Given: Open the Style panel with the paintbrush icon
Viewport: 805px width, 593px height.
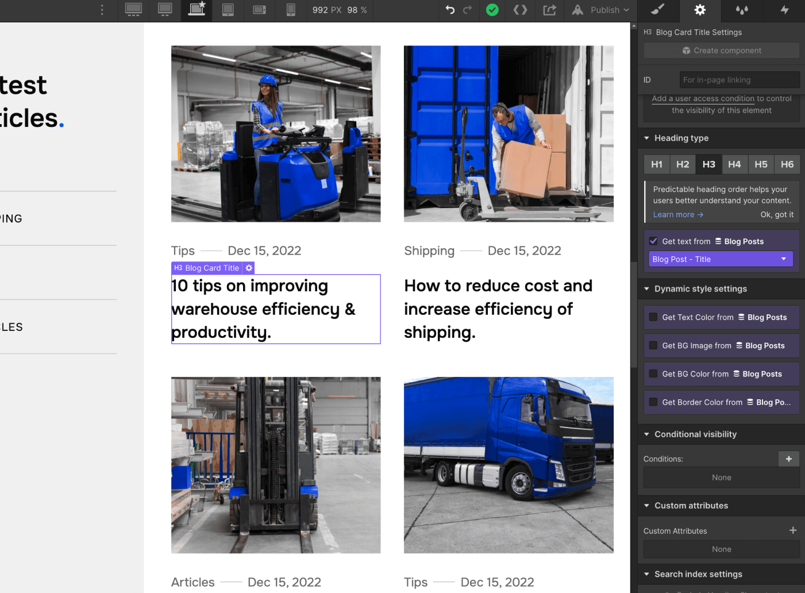Looking at the screenshot, I should [657, 10].
